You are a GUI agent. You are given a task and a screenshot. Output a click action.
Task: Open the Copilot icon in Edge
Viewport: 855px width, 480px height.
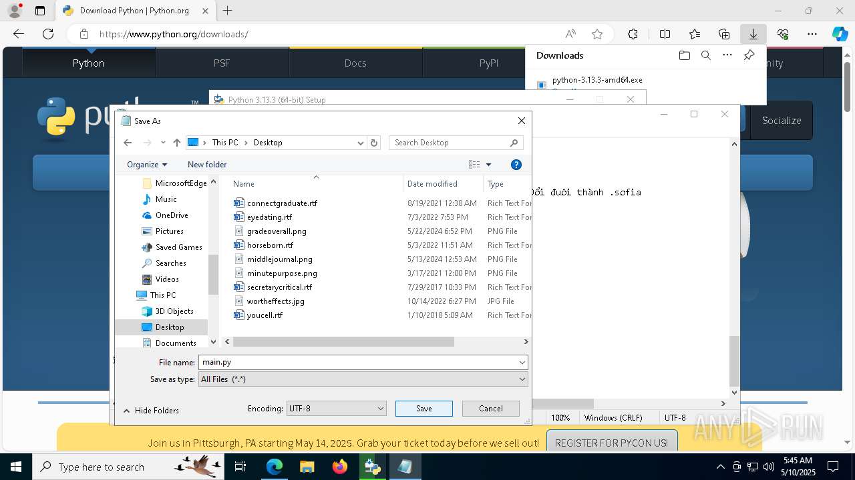point(840,34)
